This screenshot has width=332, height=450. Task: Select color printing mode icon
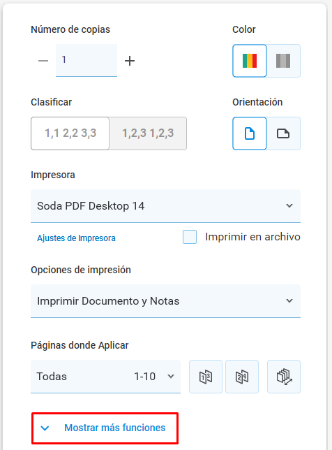click(x=250, y=61)
